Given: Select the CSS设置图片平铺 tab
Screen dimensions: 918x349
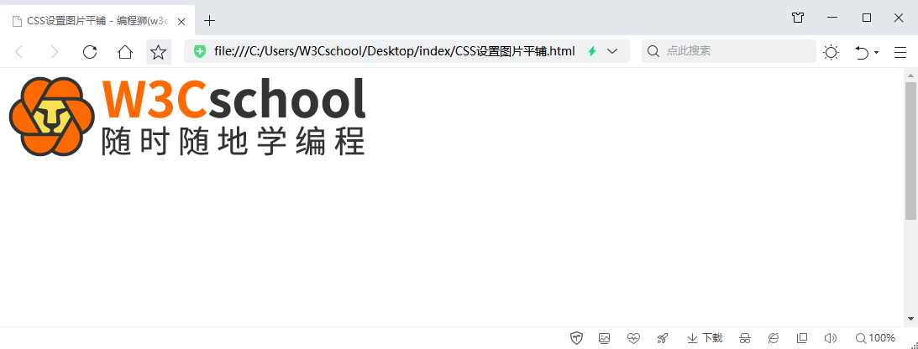Looking at the screenshot, I should coord(92,20).
